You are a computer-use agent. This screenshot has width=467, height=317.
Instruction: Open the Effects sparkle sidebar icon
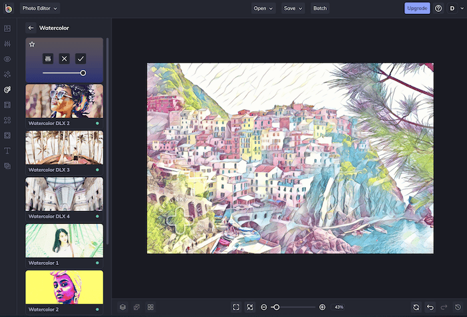click(7, 75)
